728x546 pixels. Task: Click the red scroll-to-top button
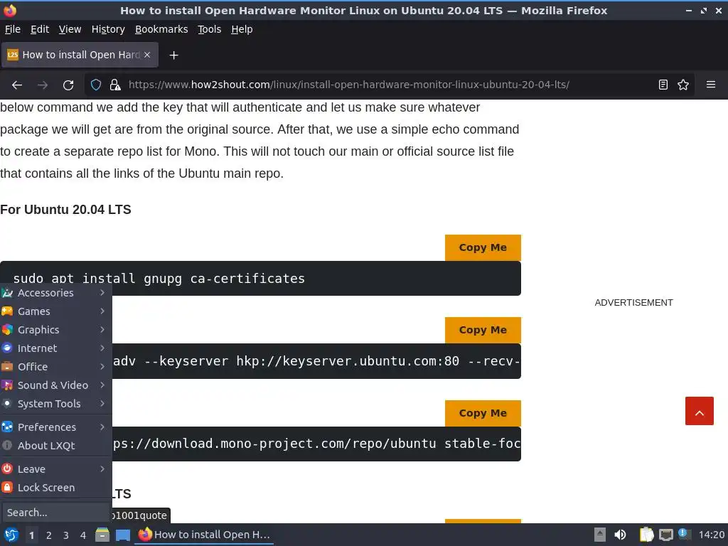[x=700, y=411]
